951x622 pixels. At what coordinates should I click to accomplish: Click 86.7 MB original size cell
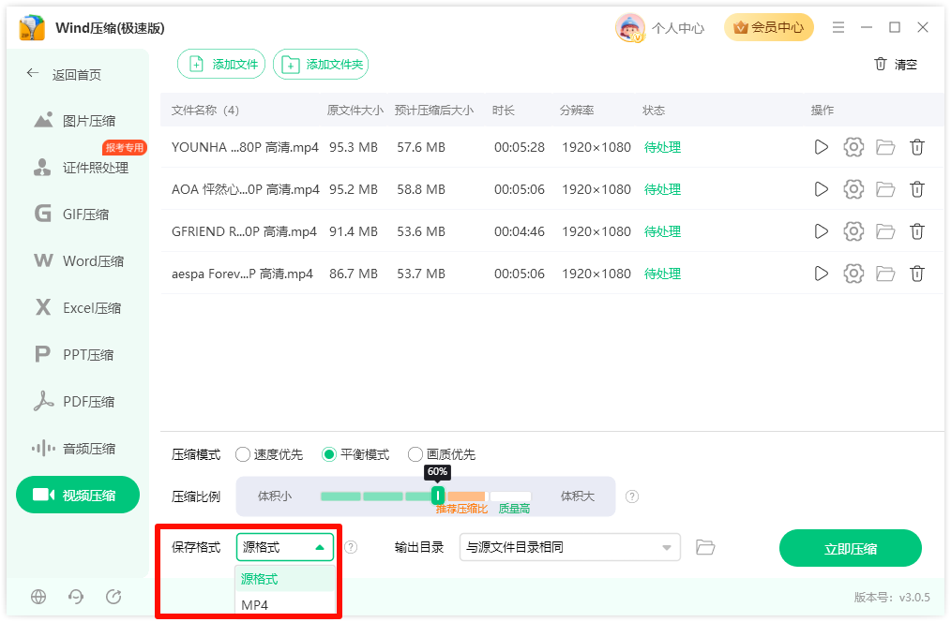point(354,274)
